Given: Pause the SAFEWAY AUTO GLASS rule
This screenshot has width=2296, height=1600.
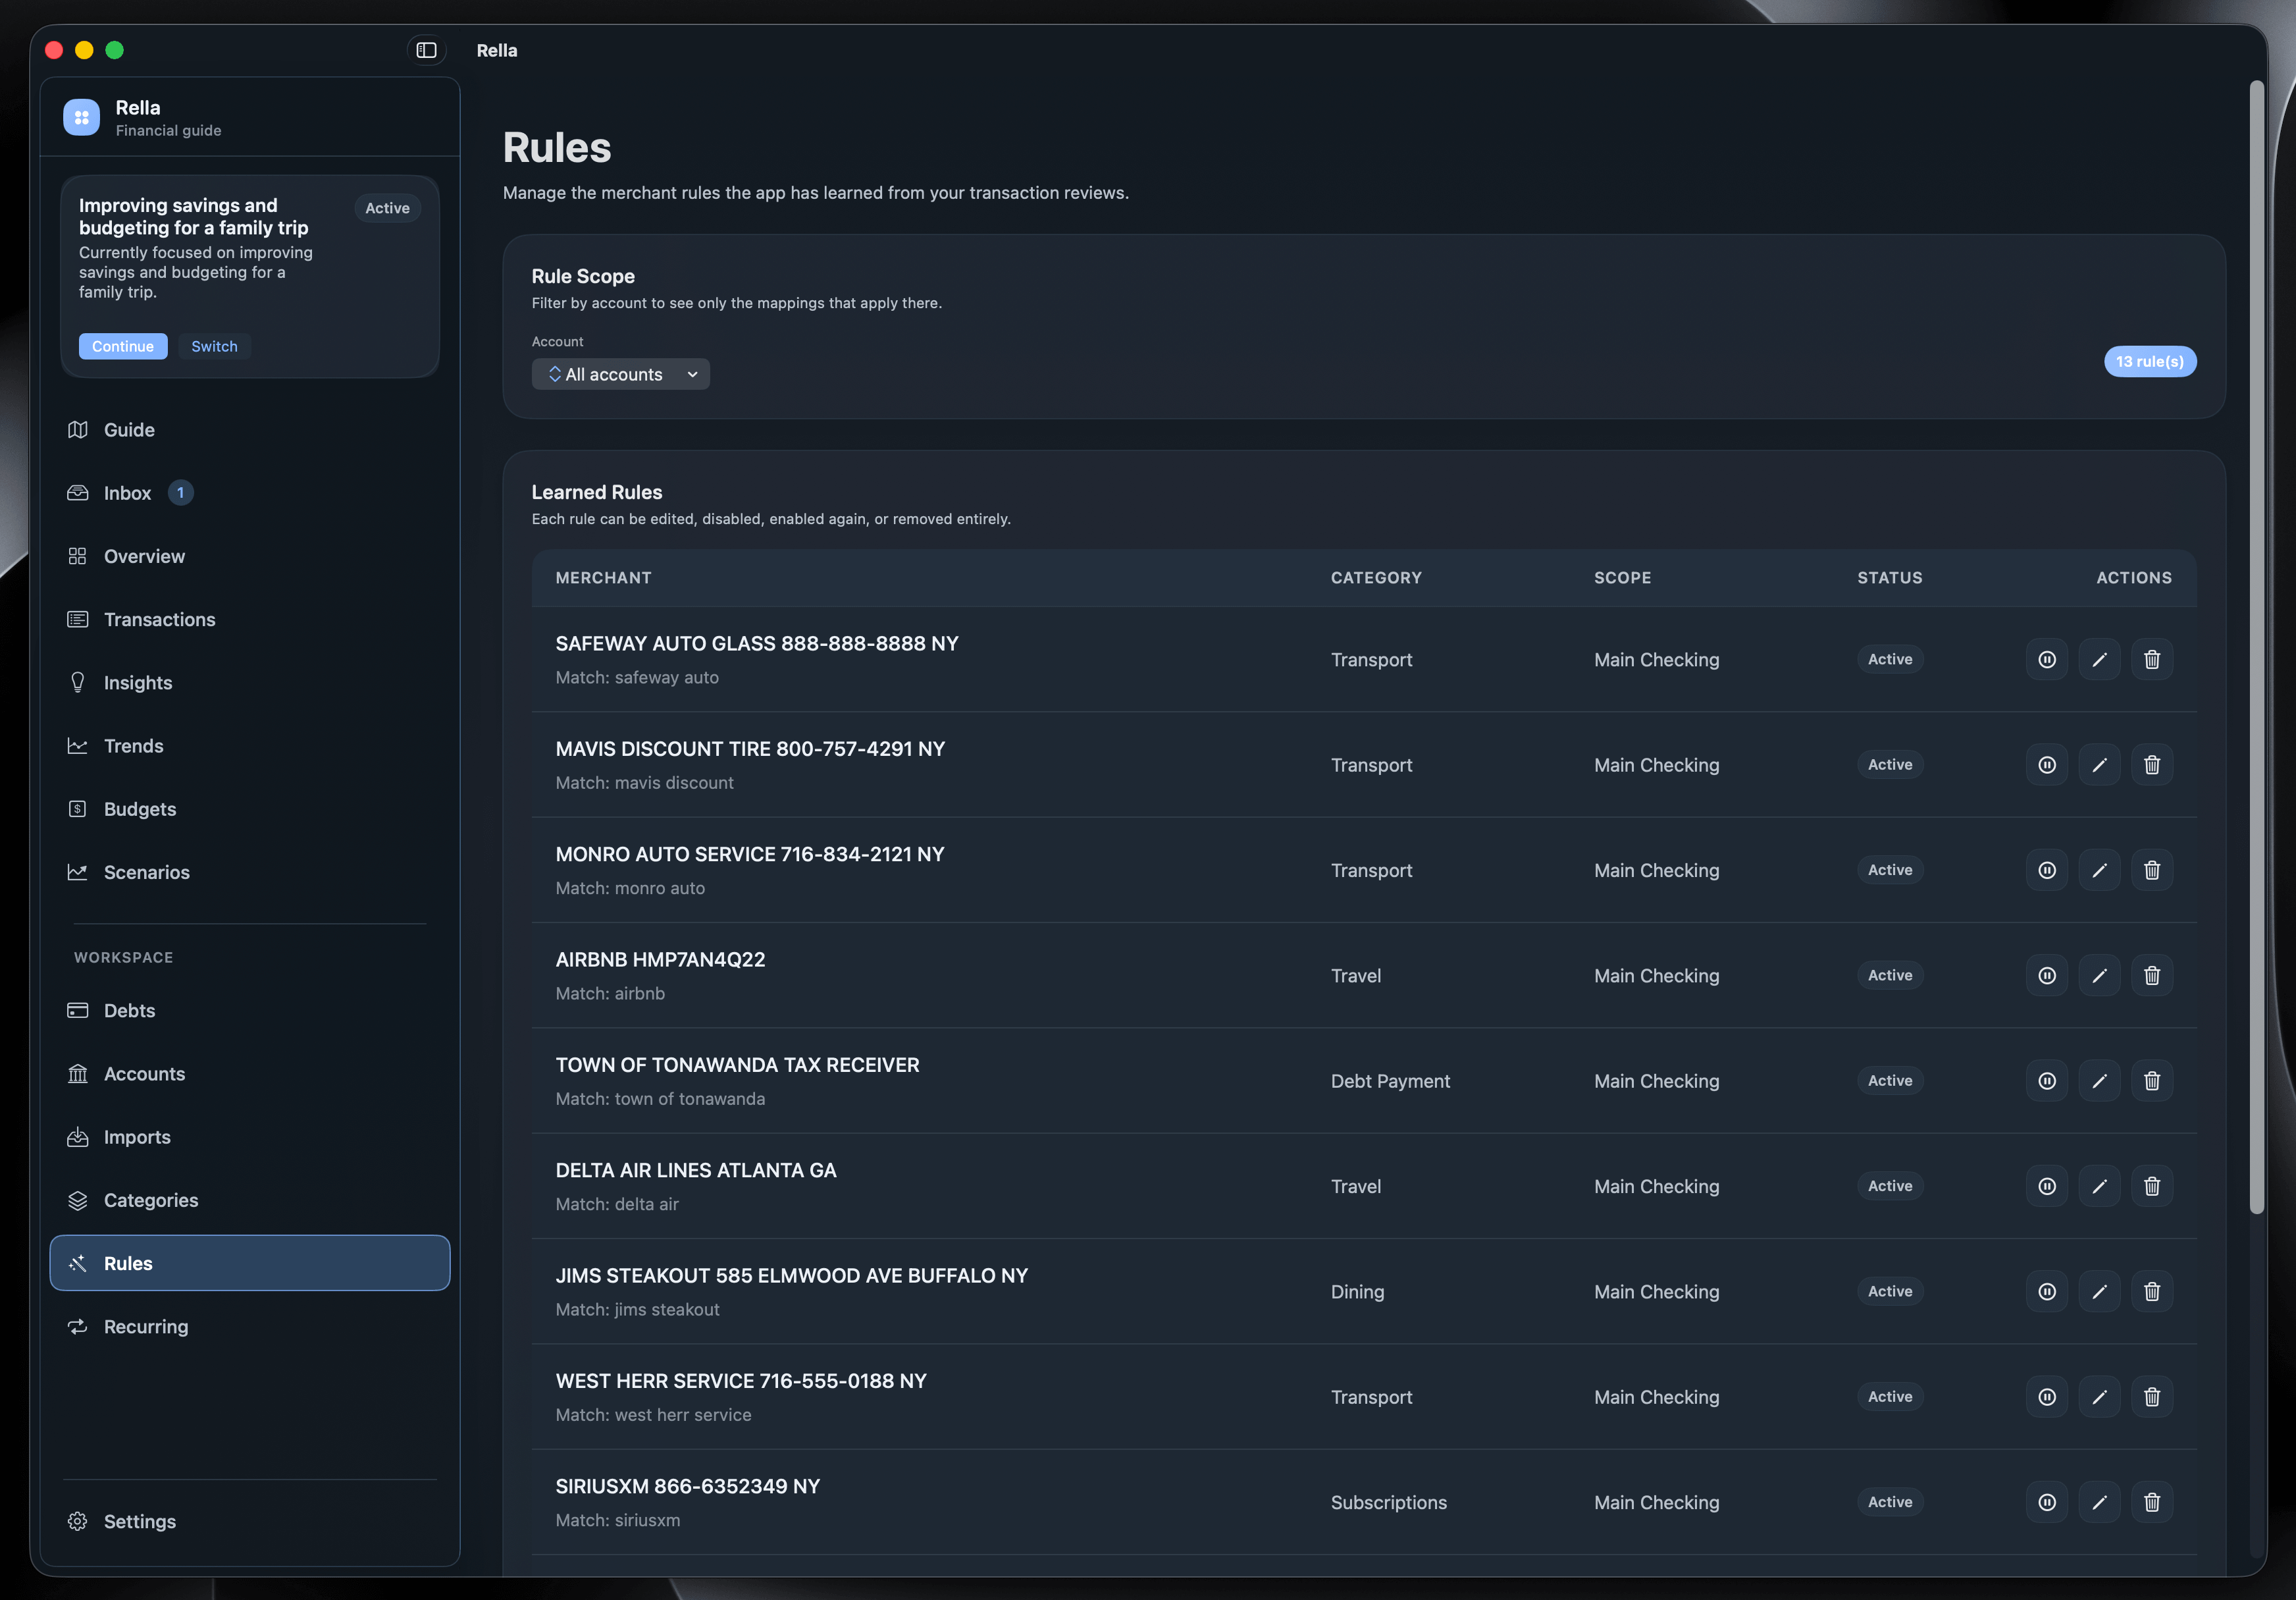Looking at the screenshot, I should point(2046,659).
